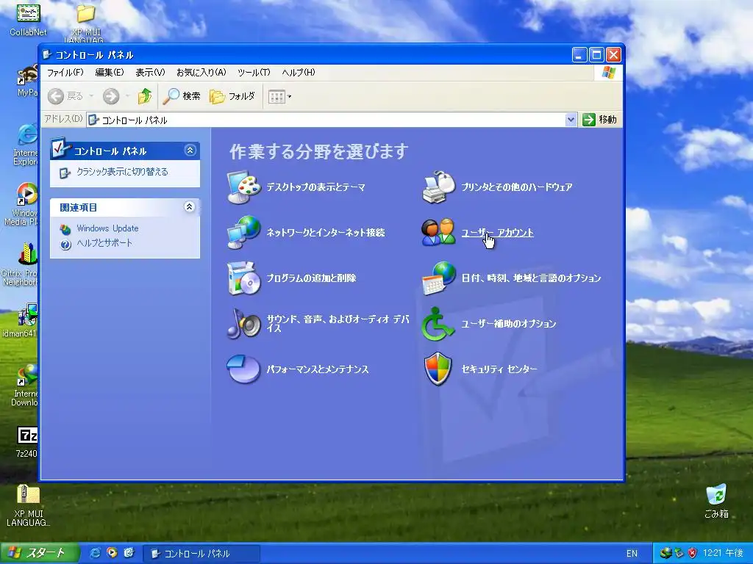This screenshot has height=564, width=753.
Task: Click the red security shield tray icon
Action: pyautogui.click(x=692, y=553)
